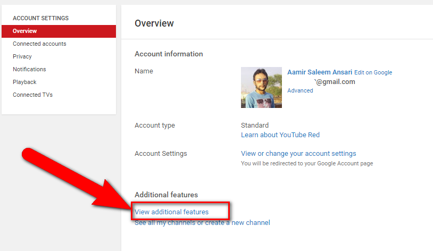This screenshot has height=251, width=433.
Task: Click the Overview page title
Action: [x=154, y=23]
